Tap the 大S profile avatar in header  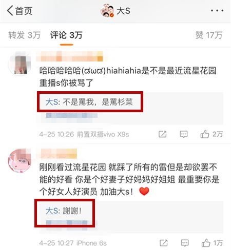(107, 11)
